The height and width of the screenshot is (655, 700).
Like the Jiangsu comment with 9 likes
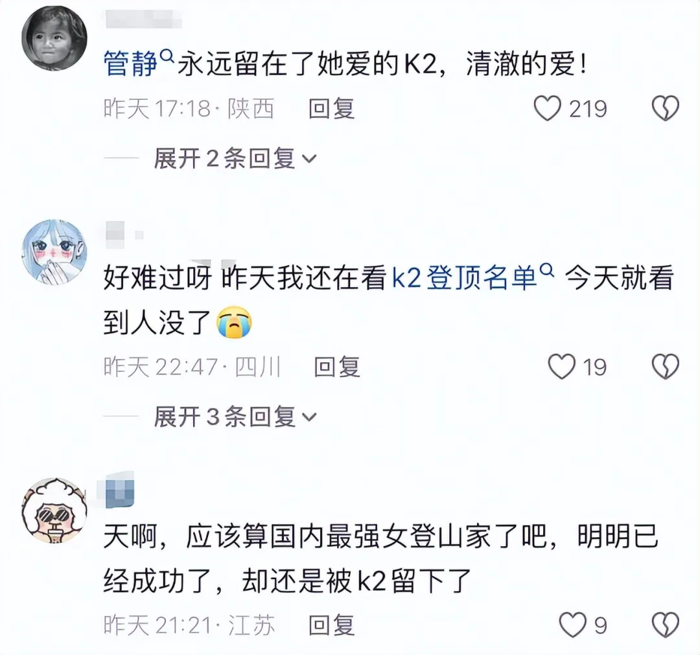pos(572,625)
